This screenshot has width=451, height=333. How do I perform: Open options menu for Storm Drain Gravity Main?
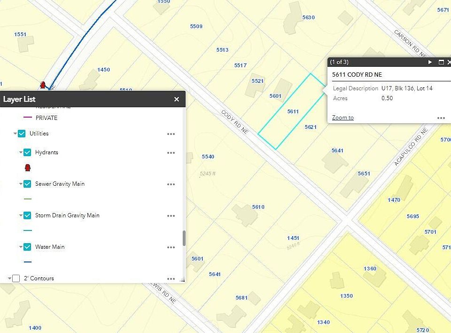(x=171, y=216)
